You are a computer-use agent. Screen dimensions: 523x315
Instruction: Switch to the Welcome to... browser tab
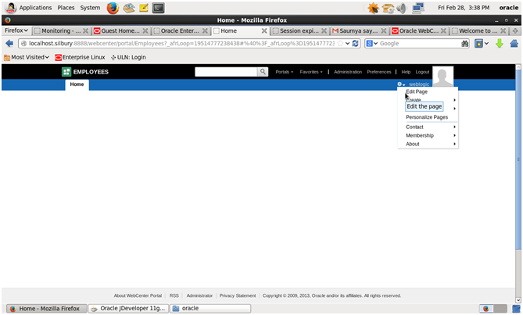478,30
